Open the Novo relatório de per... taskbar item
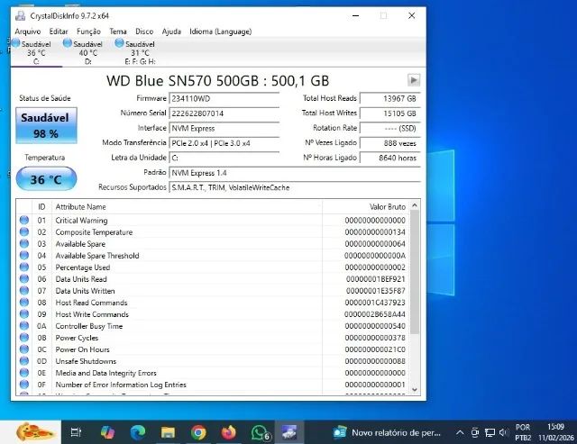Screen dimensions: 577x444 coord(387,432)
